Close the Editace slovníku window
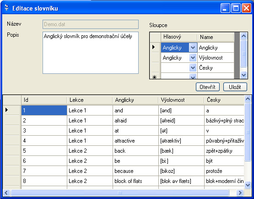This screenshot has height=199, width=254. [x=246, y=8]
